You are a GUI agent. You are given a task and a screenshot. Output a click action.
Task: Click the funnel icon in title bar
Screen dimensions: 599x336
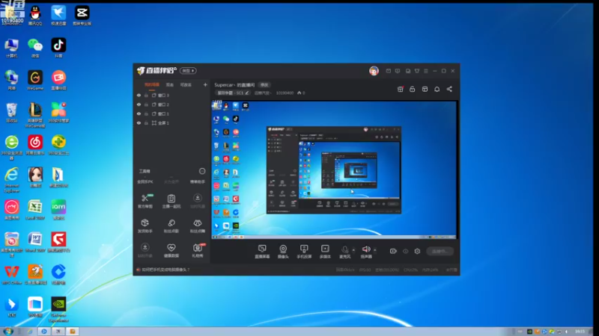[417, 71]
